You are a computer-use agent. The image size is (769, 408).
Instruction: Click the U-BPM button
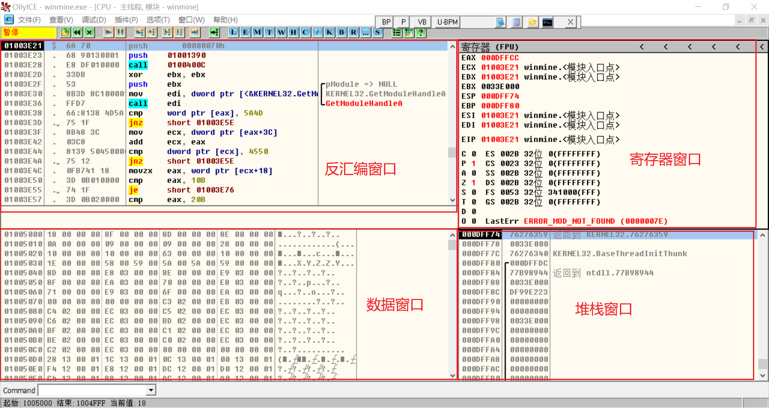447,22
